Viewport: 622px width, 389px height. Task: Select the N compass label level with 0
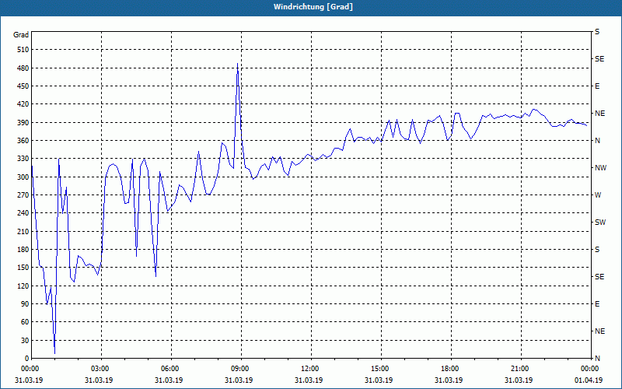coord(597,359)
